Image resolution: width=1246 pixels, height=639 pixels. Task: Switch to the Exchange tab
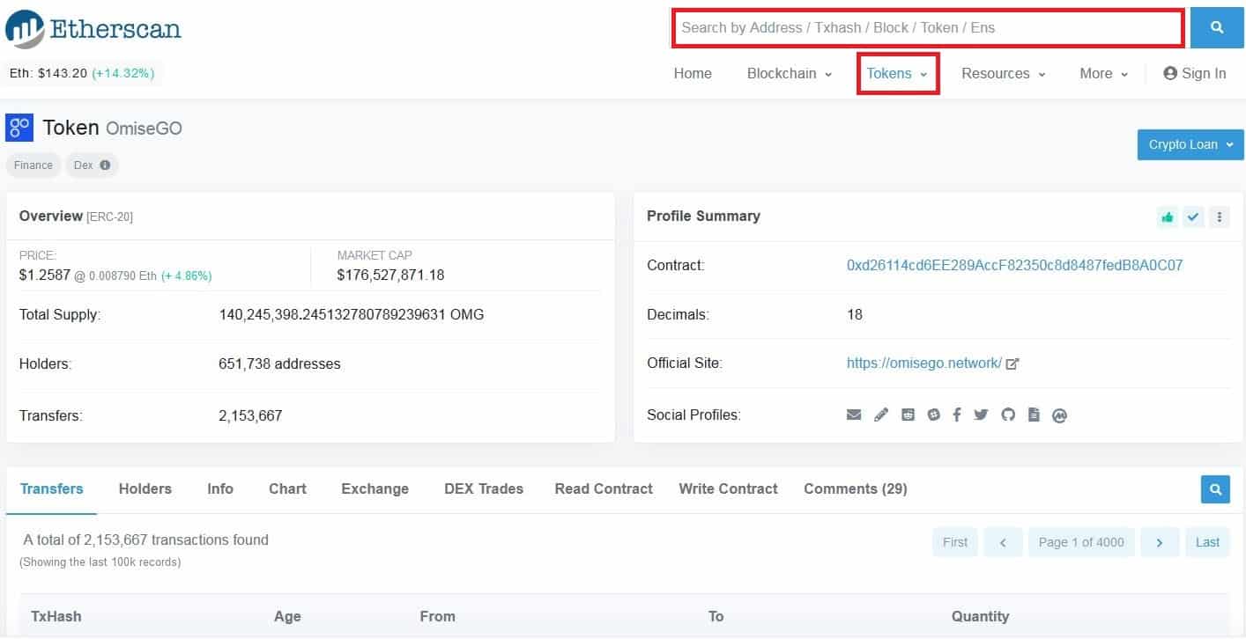tap(375, 489)
